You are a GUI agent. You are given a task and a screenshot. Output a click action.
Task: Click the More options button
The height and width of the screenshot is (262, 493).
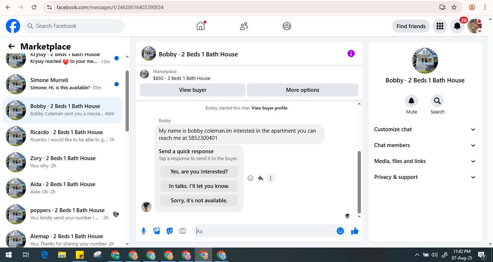click(302, 90)
